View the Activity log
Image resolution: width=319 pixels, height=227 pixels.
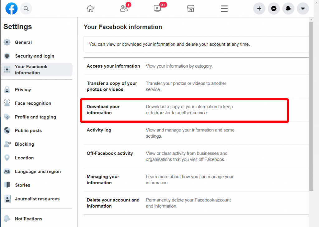tap(99, 130)
